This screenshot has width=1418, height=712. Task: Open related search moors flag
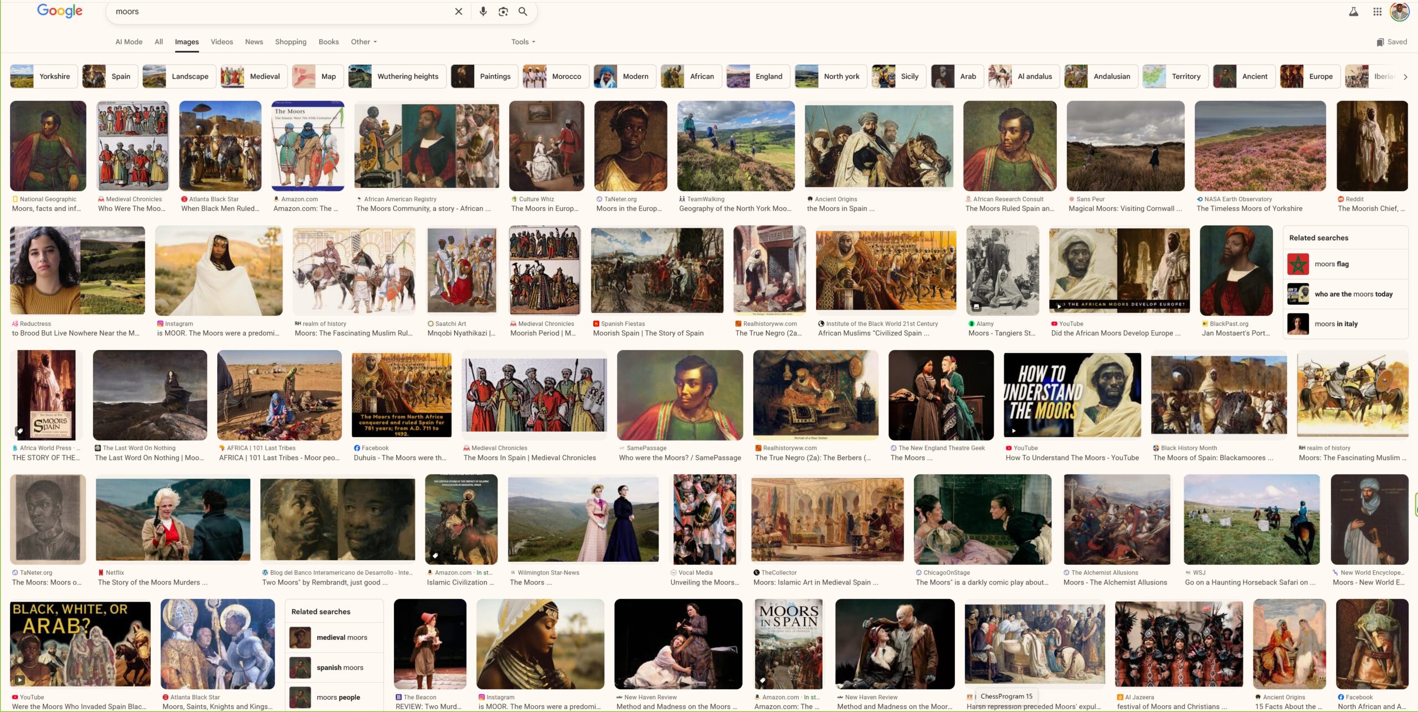pyautogui.click(x=1345, y=264)
